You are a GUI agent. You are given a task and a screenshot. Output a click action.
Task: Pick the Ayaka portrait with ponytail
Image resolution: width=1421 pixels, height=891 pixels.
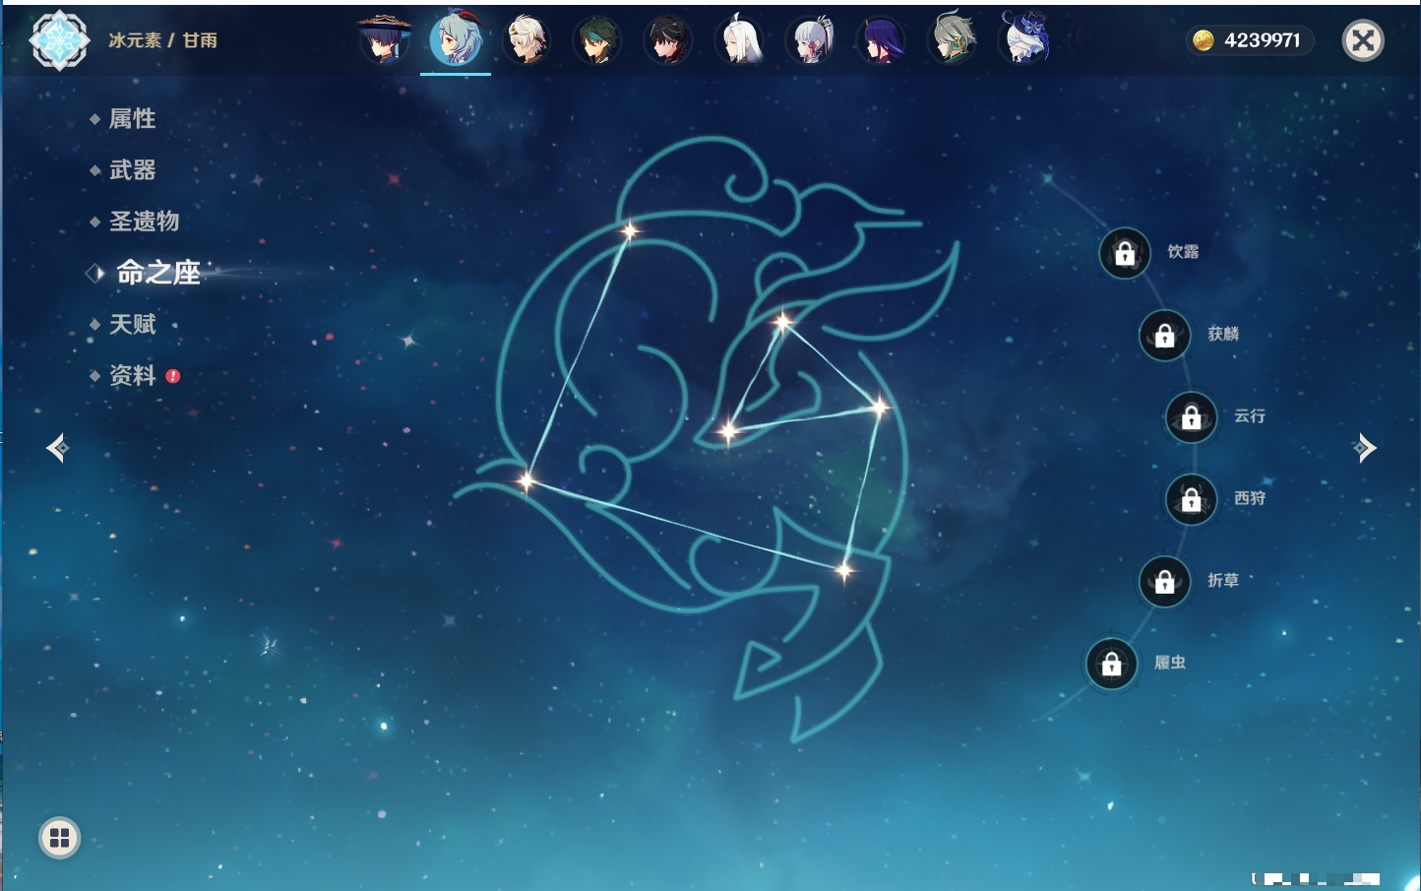tap(811, 39)
